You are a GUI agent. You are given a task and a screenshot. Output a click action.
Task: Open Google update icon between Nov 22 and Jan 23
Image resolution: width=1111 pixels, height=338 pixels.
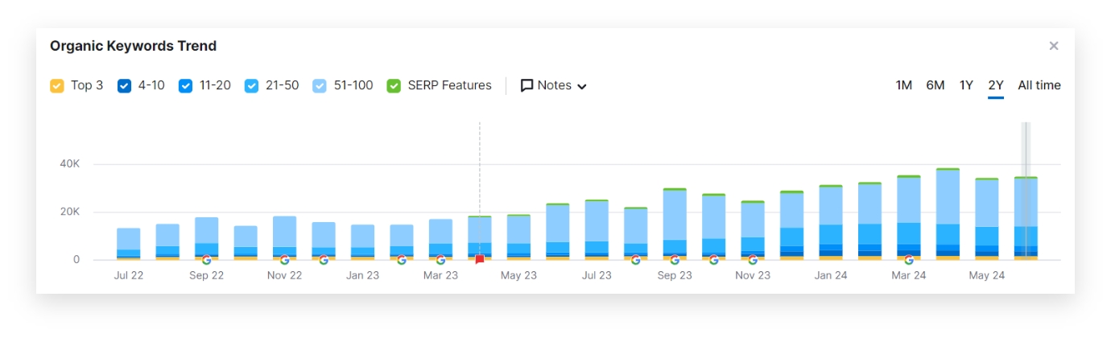pos(324,260)
